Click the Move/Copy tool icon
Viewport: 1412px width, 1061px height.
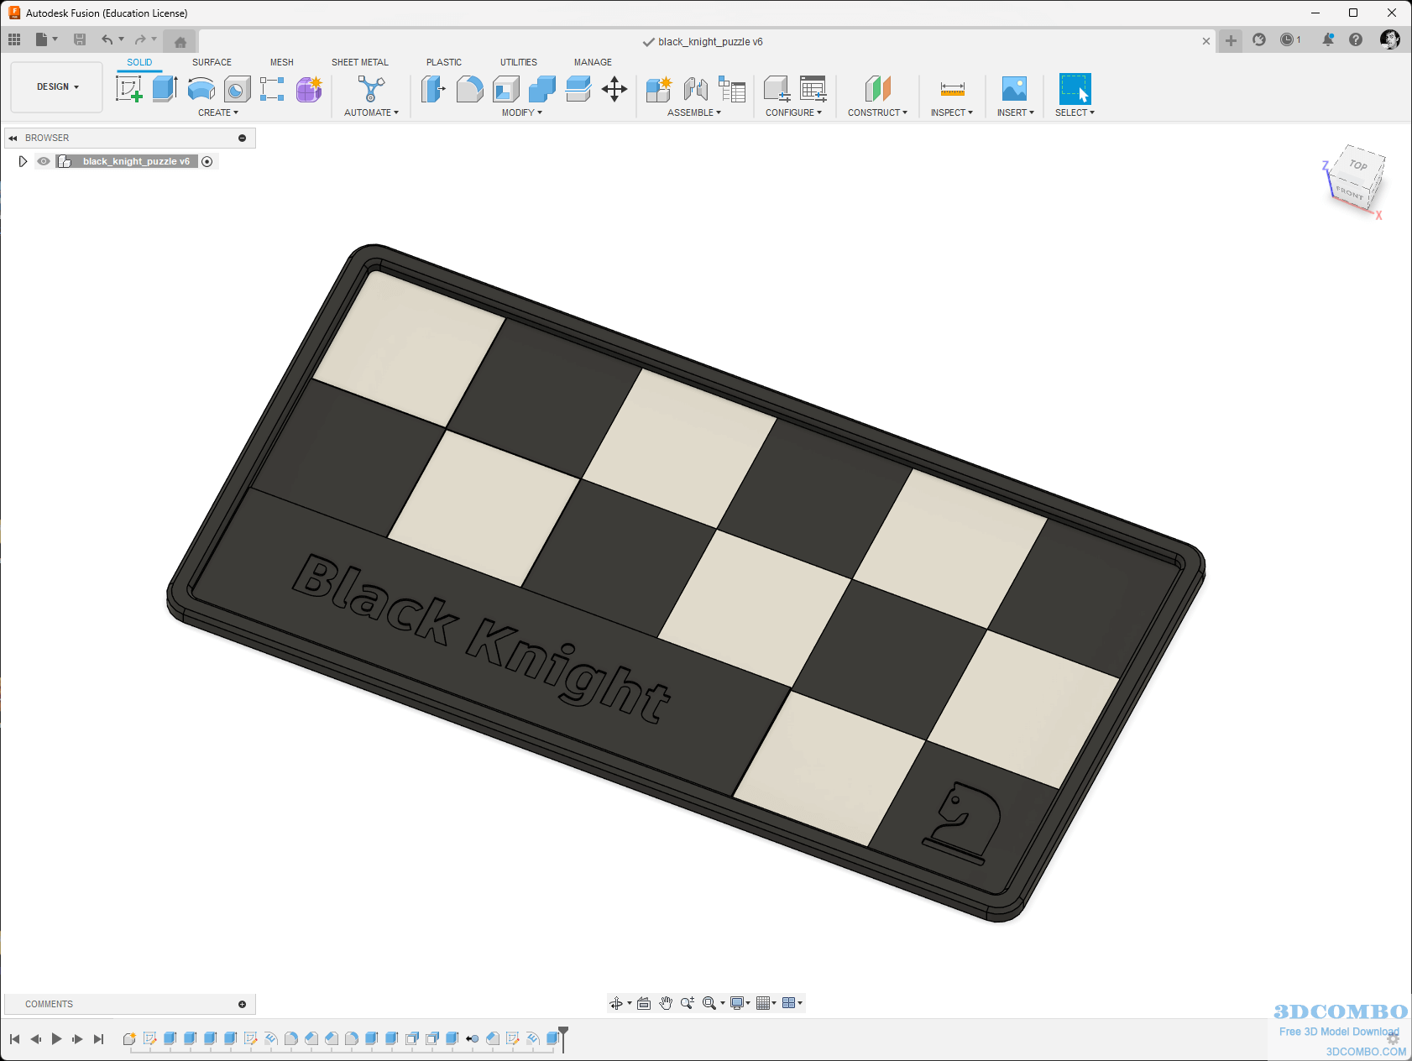click(x=614, y=90)
